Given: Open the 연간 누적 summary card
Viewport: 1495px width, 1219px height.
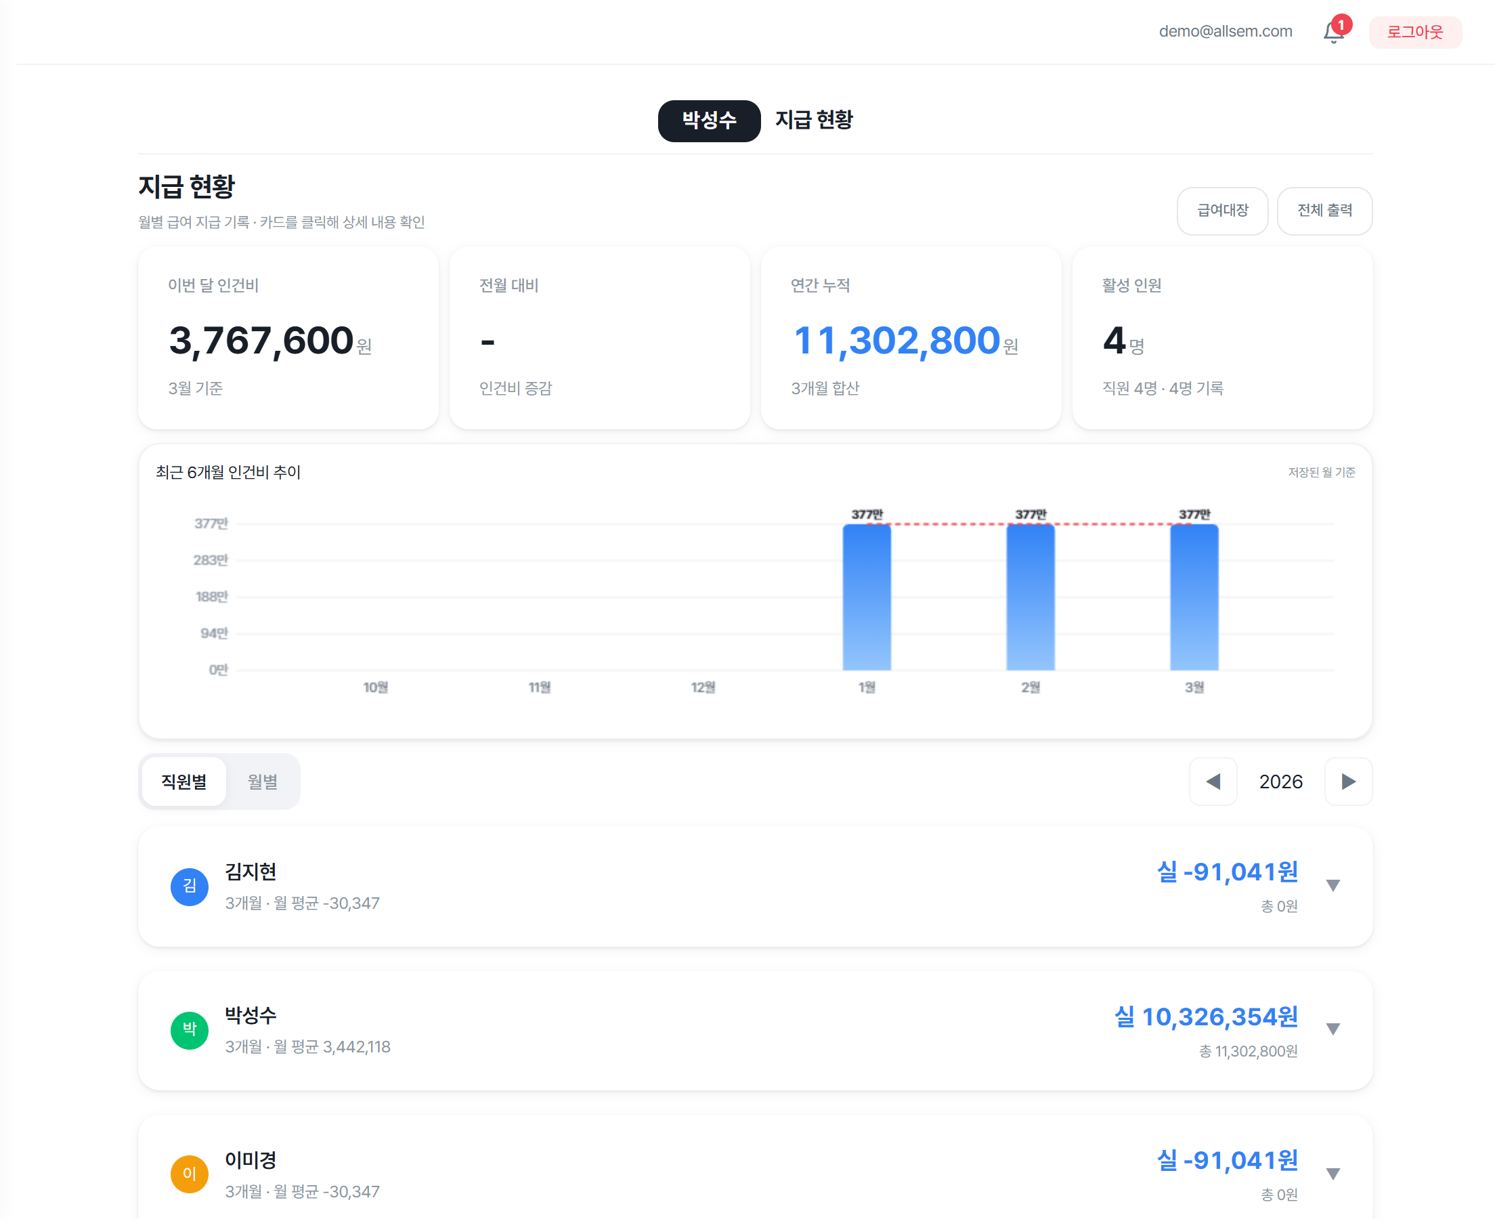Looking at the screenshot, I should [910, 338].
